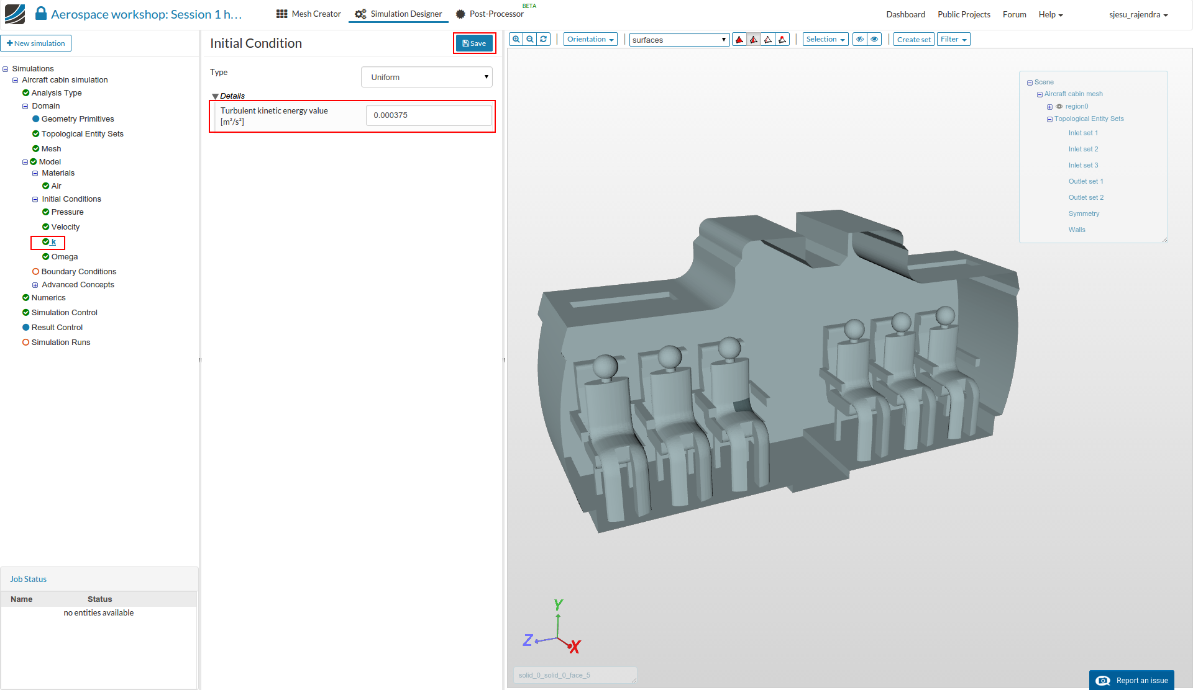Expand the Advanced Concepts tree node
The height and width of the screenshot is (690, 1193).
point(35,285)
